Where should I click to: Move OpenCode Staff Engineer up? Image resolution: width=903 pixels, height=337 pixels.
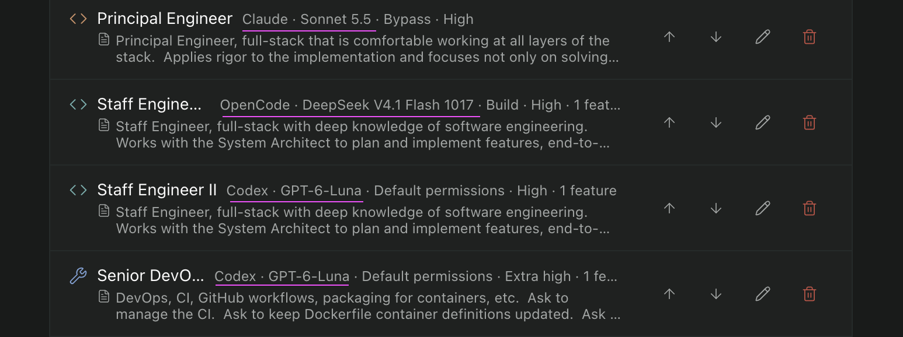[x=669, y=122]
